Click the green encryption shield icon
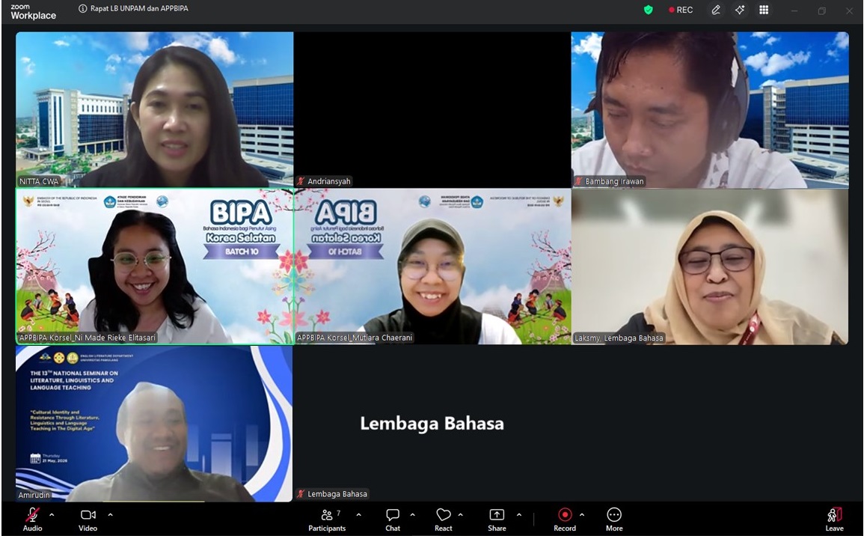The height and width of the screenshot is (536, 864). [649, 10]
